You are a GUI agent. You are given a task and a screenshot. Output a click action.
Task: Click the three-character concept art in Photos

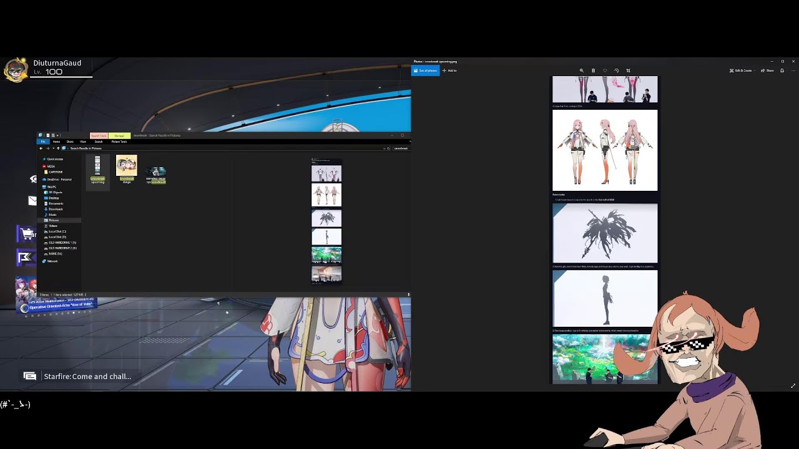605,150
